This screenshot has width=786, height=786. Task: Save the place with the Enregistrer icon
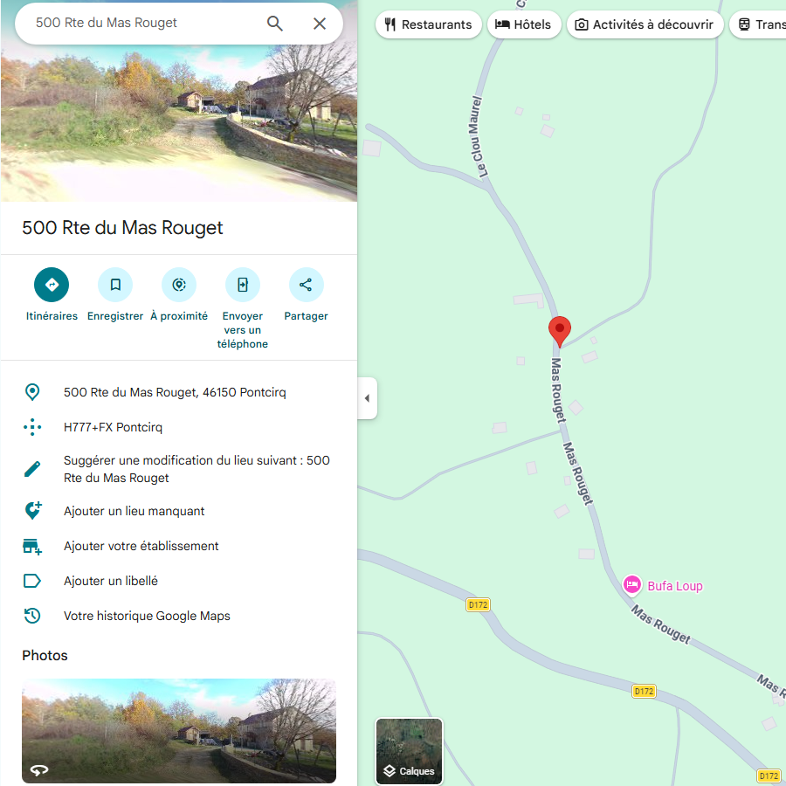(115, 285)
